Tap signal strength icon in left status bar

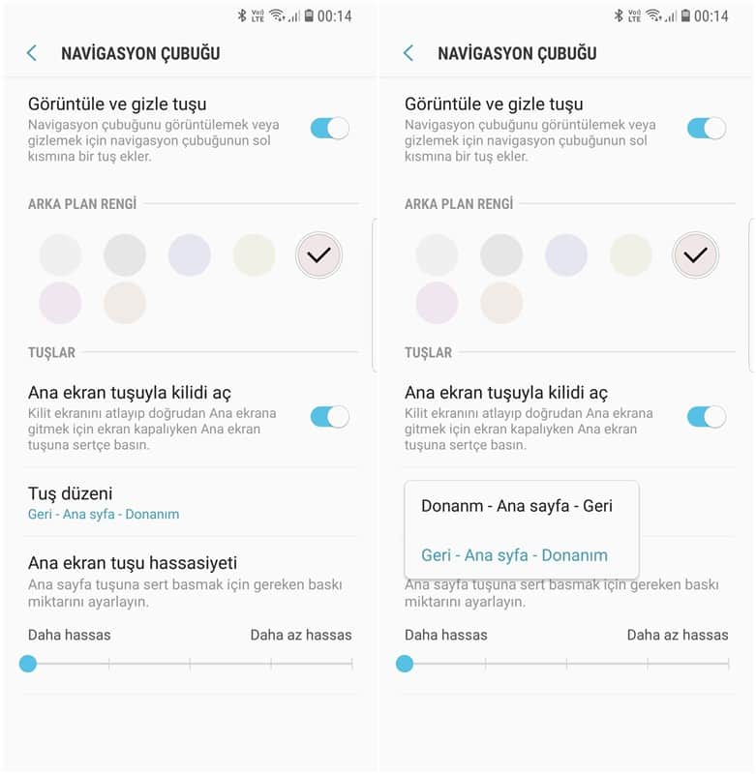pyautogui.click(x=295, y=16)
